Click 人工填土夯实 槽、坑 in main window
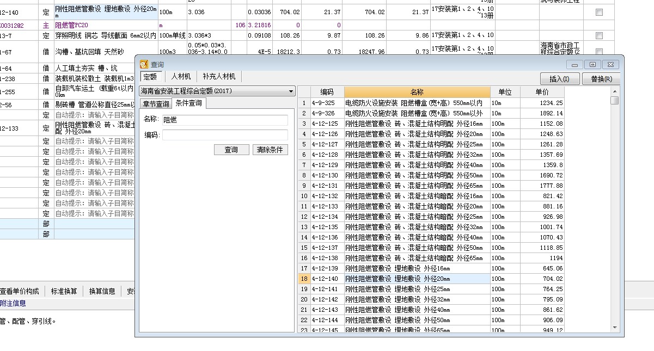The height and width of the screenshot is (351, 654). pyautogui.click(x=86, y=68)
